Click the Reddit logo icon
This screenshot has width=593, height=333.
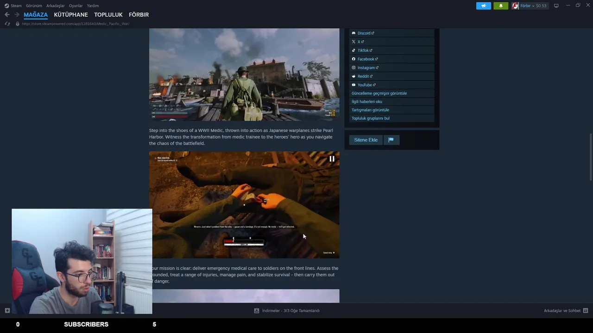pos(353,76)
